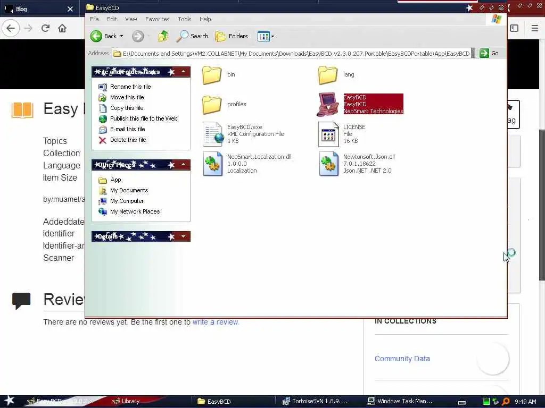Open the Community Data collection link

pos(402,359)
